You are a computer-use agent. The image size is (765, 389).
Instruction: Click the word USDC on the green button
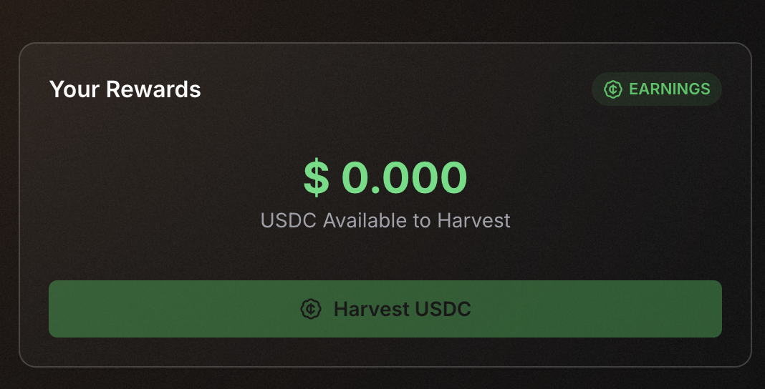(441, 309)
